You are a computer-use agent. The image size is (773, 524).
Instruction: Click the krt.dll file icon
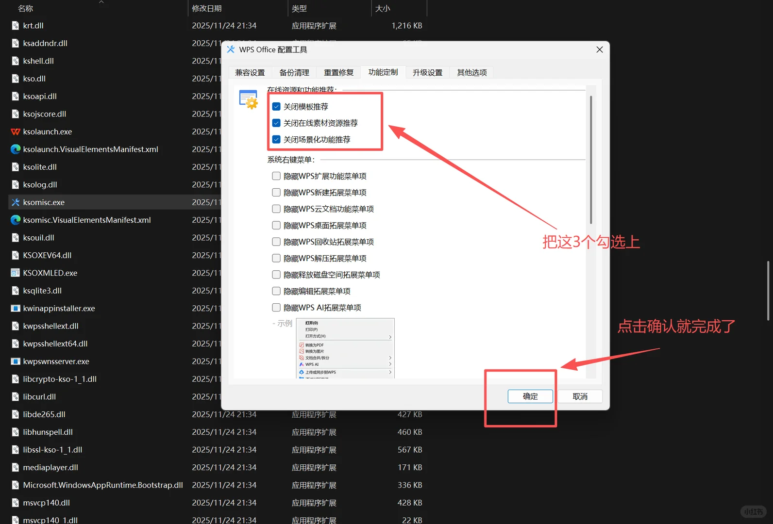pos(16,26)
